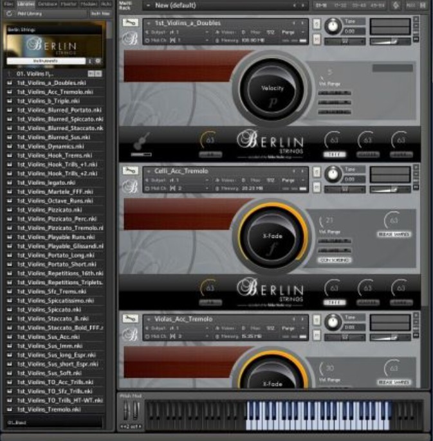
Task: Adjust the Tune knob of 1st_Violins_a_Doubles
Action: click(x=333, y=26)
